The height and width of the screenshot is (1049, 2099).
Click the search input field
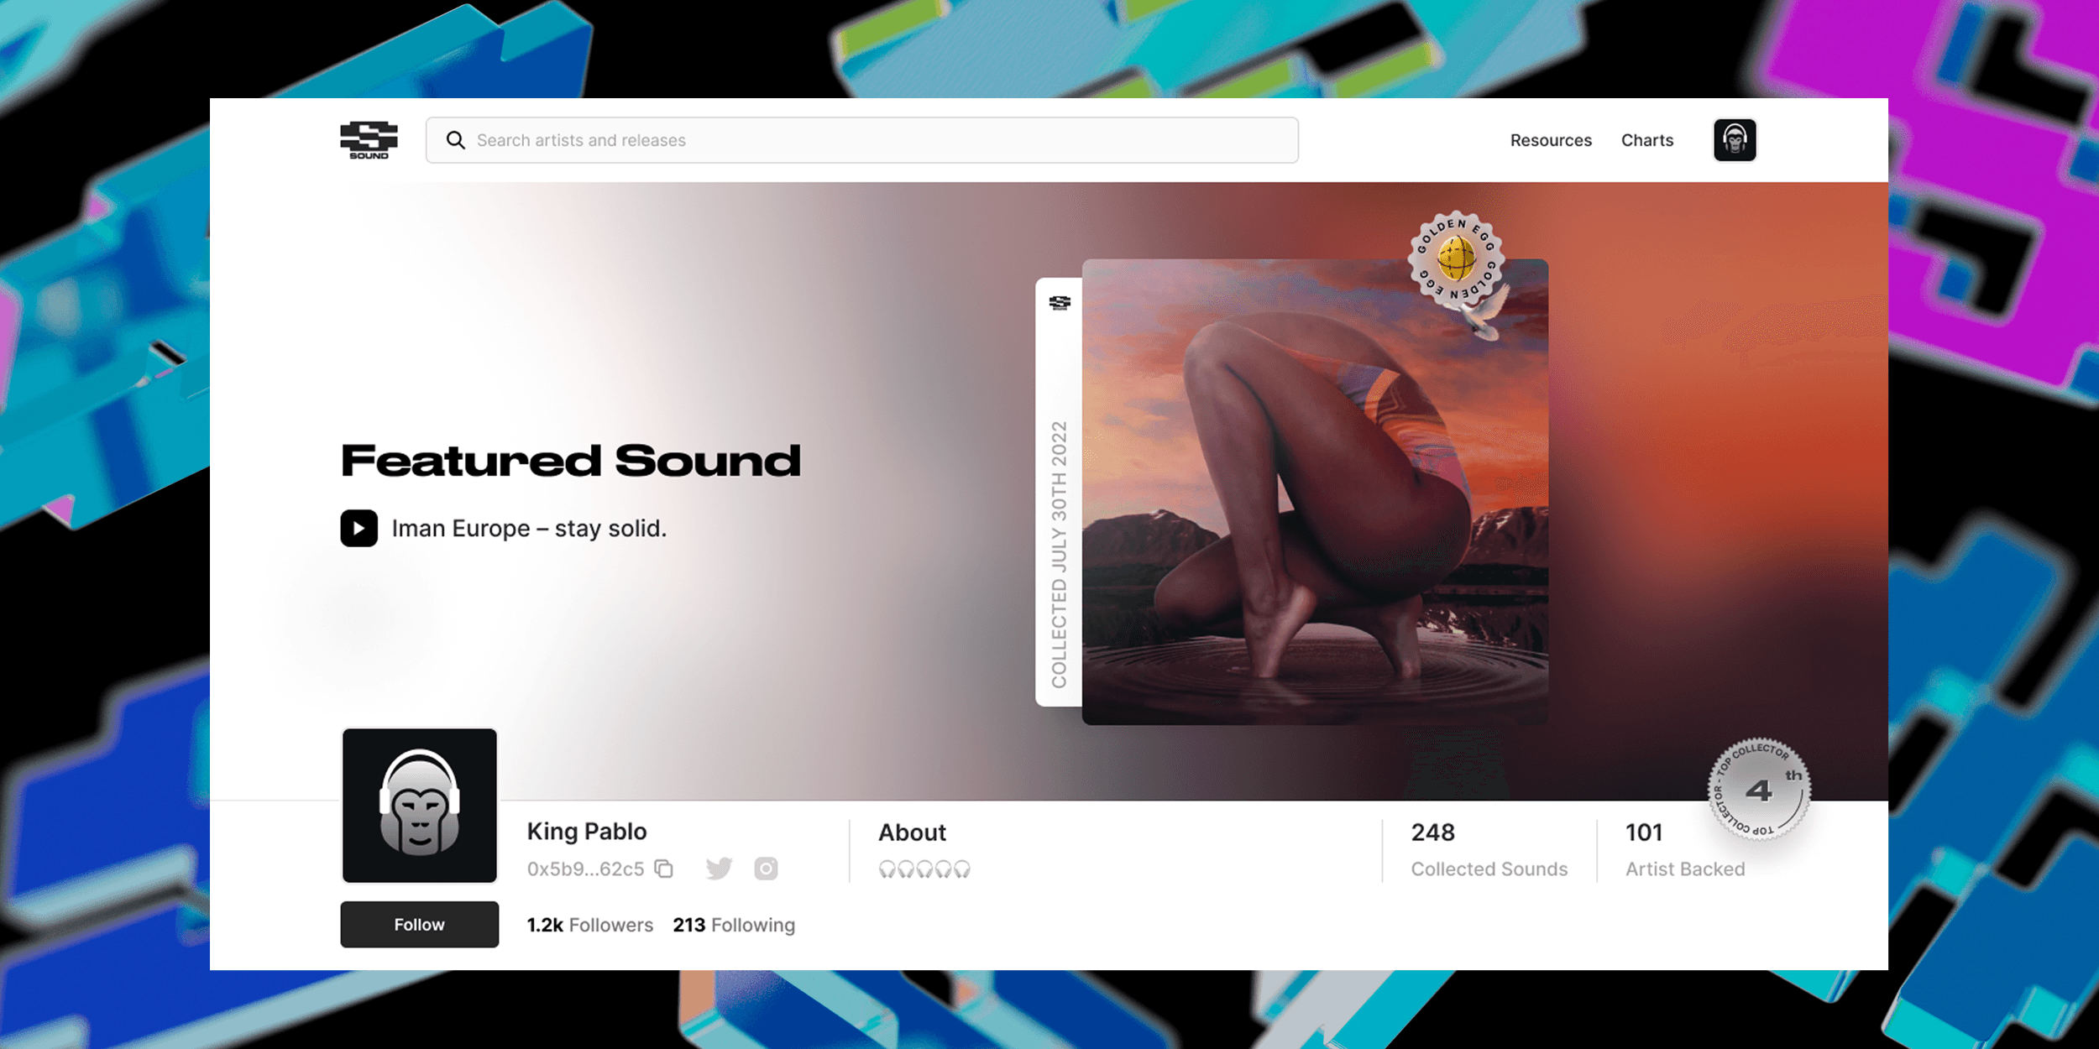point(862,139)
